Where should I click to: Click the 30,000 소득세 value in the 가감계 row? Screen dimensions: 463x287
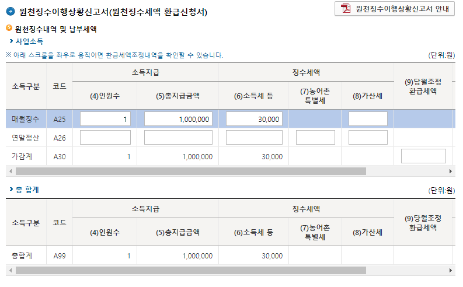click(272, 157)
